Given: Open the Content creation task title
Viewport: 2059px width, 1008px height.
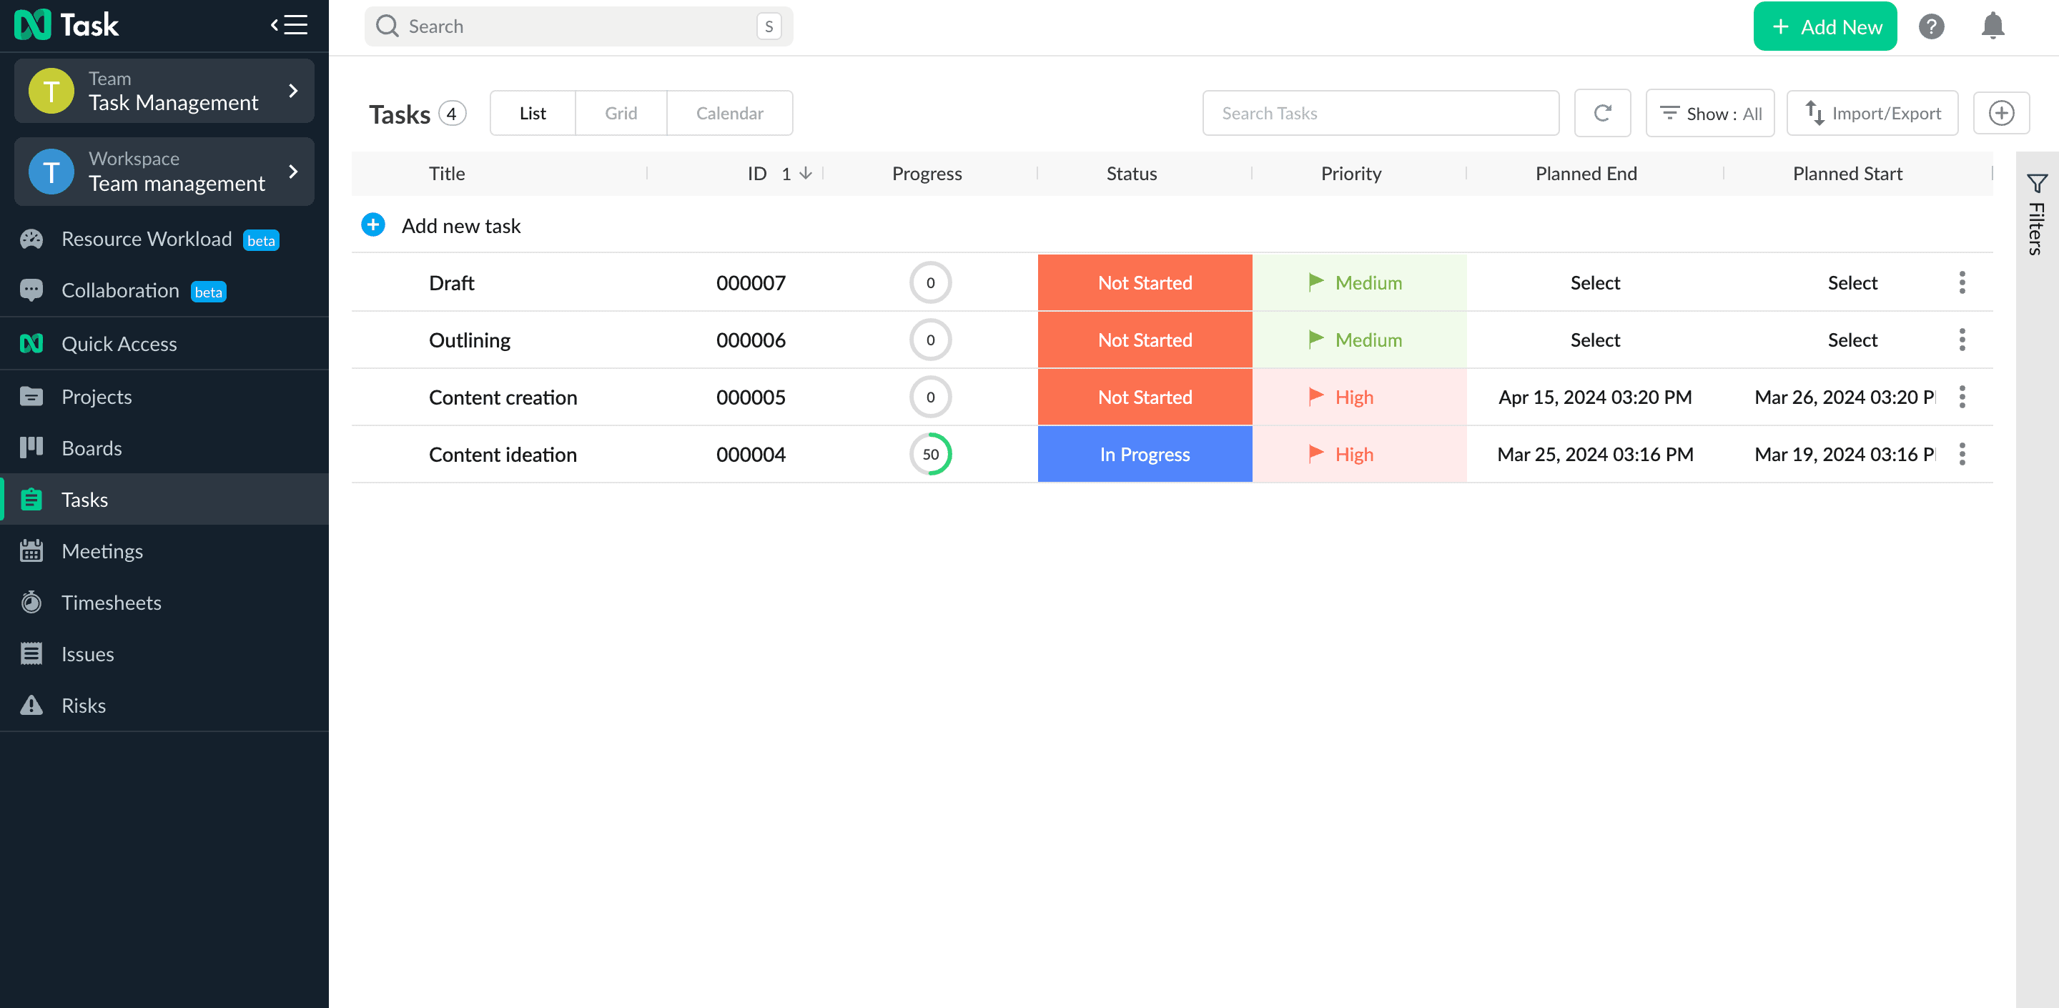Looking at the screenshot, I should pyautogui.click(x=503, y=397).
